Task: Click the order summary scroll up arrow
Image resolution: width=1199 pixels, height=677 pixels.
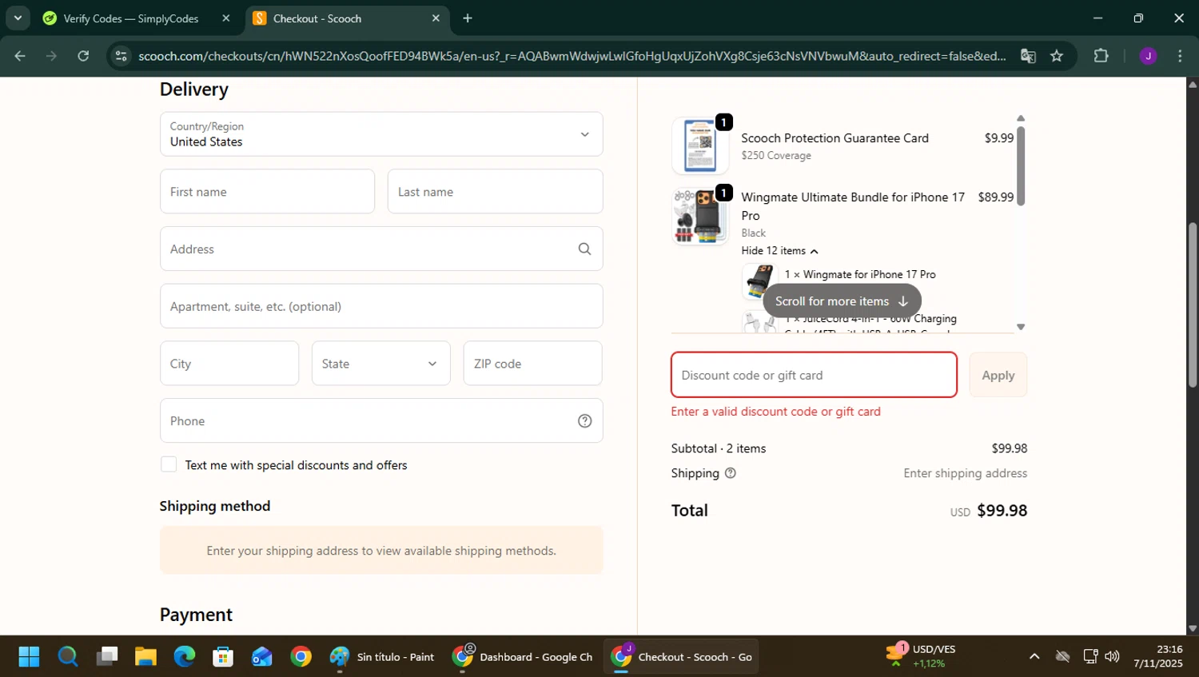Action: click(1020, 118)
